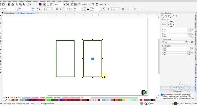Click the Replace object button
197x111 pixels.
pos(177,91)
